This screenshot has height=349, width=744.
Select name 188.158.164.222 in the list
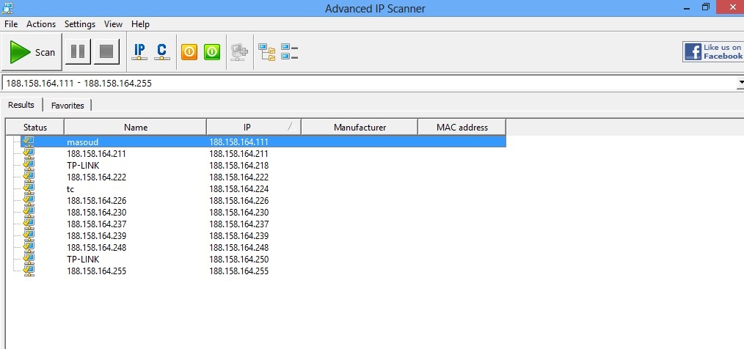coord(96,177)
